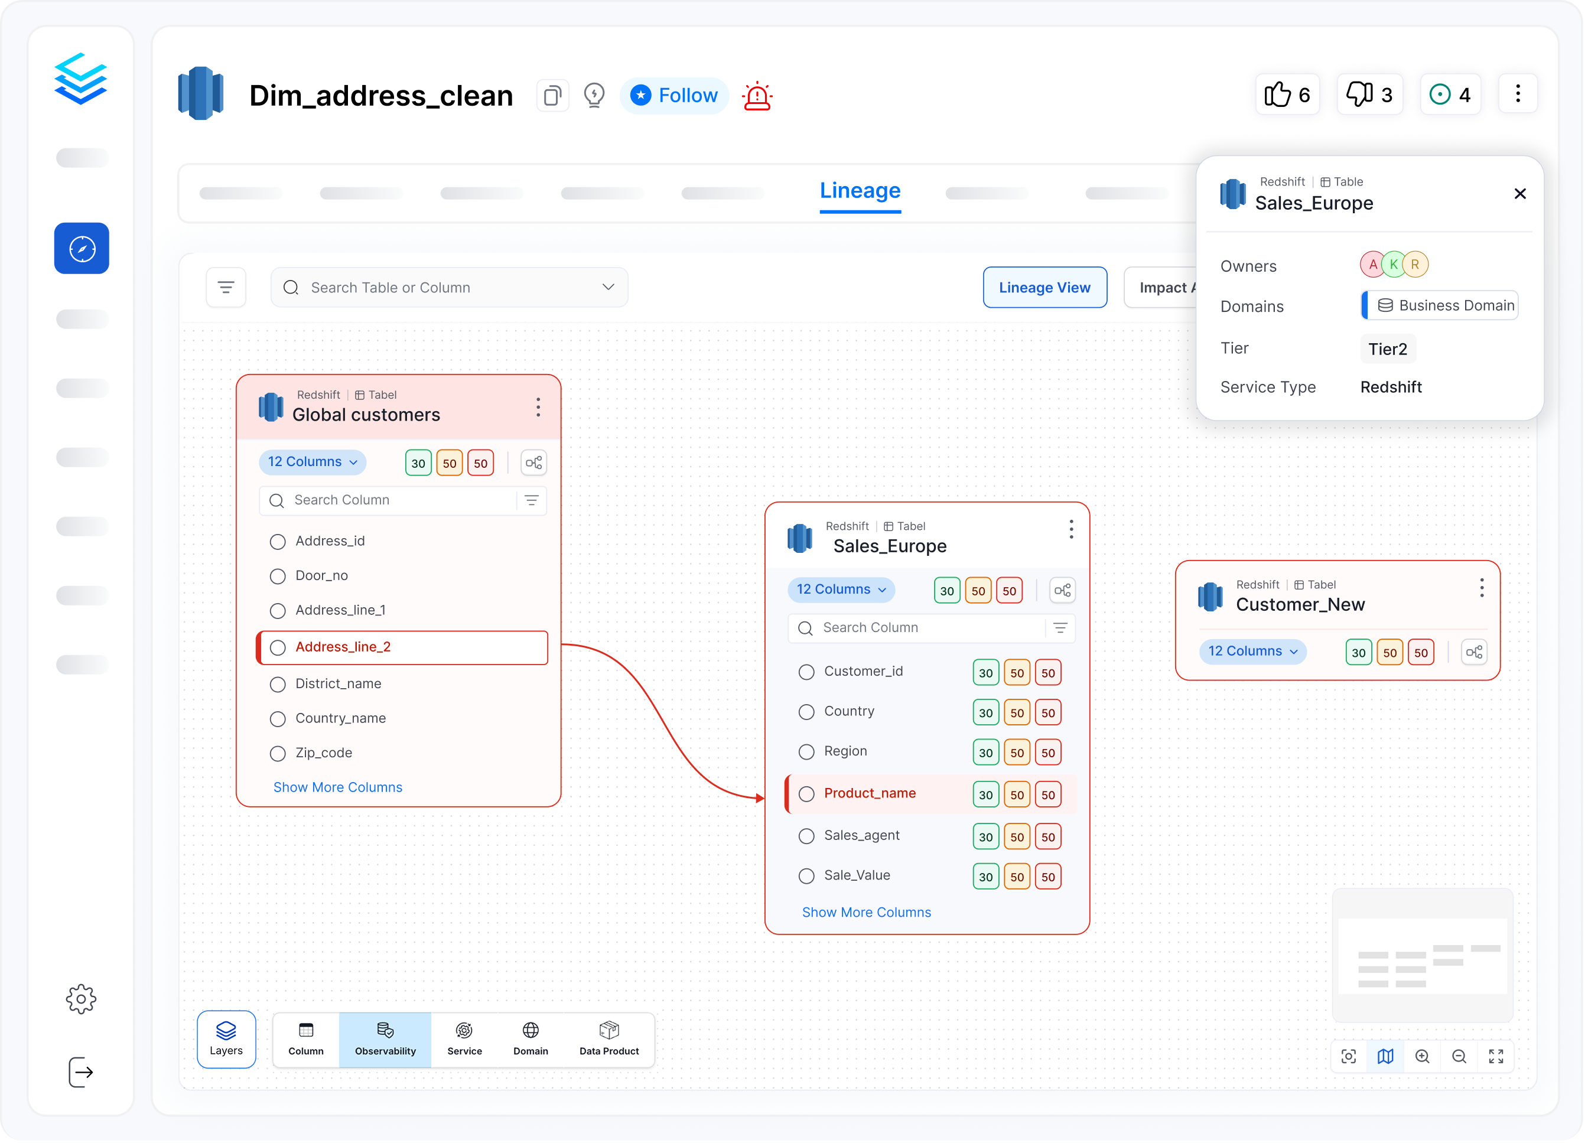Expand 12 Columns dropdown in Customer_New
This screenshot has width=1588, height=1143.
[1252, 652]
